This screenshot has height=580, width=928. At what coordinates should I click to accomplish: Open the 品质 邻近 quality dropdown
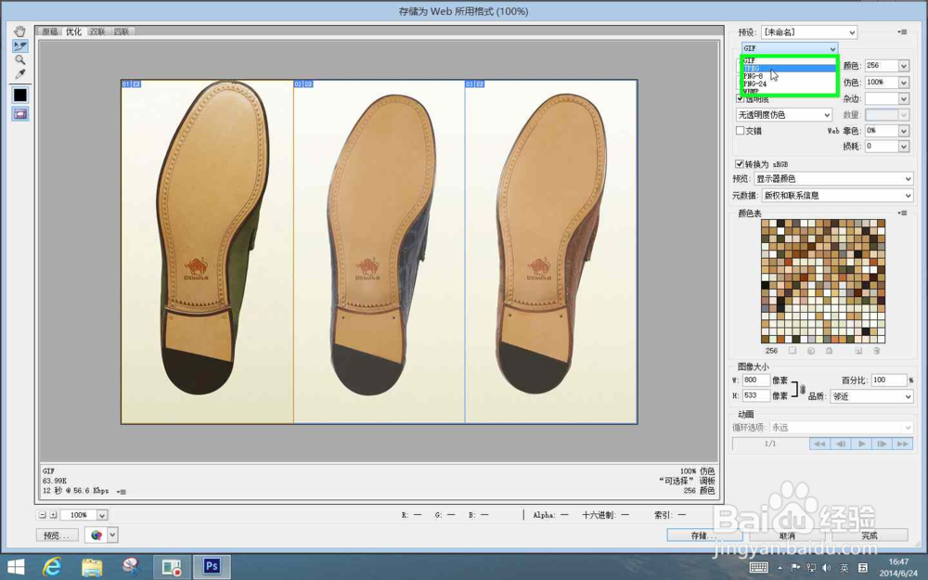point(871,396)
